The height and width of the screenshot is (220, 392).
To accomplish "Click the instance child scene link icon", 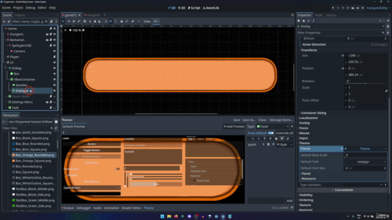I will 9,21.
